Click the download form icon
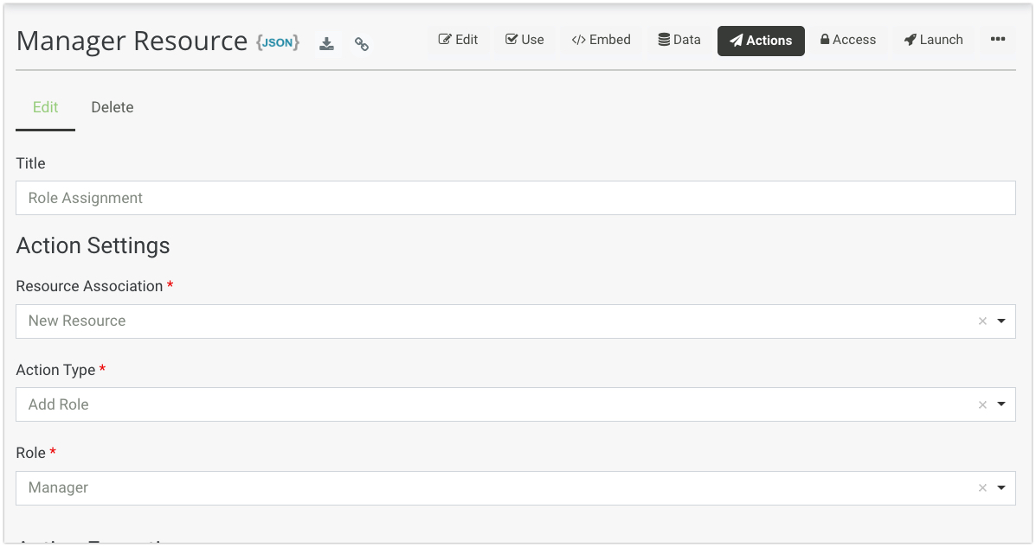This screenshot has width=1036, height=547. click(326, 44)
